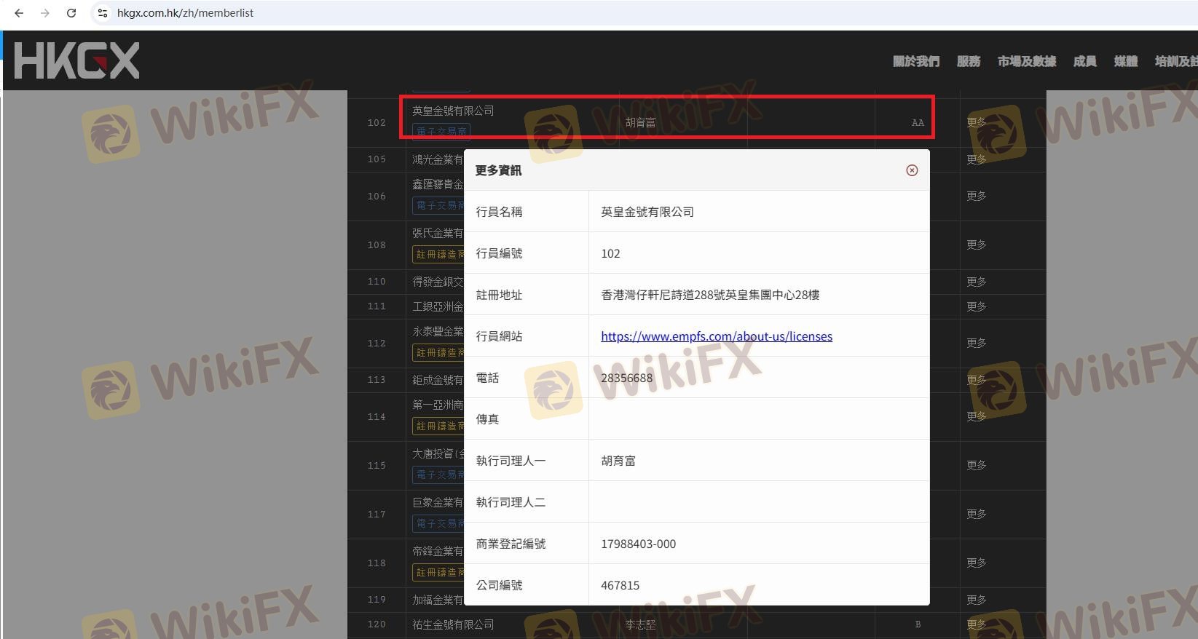The image size is (1198, 639).
Task: Click the browser forward arrow
Action: click(45, 13)
